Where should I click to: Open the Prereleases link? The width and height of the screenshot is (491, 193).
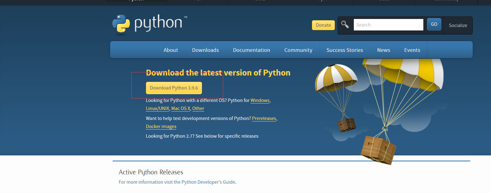pos(264,118)
